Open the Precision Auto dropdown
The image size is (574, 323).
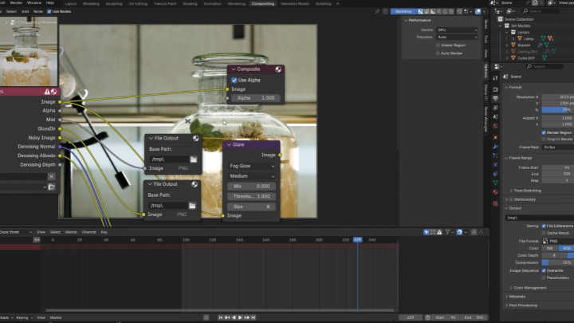coord(457,37)
